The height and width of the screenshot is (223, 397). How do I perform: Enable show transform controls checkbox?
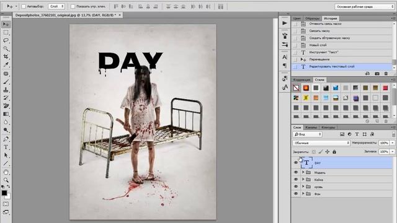pyautogui.click(x=73, y=6)
